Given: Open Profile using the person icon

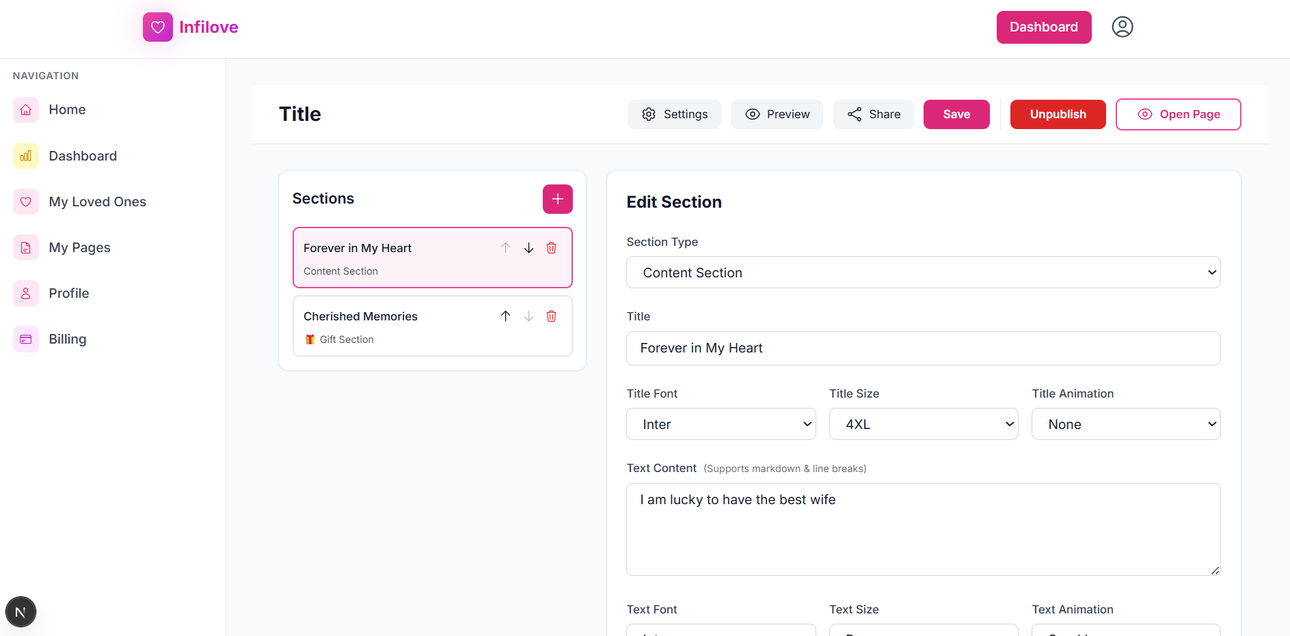Looking at the screenshot, I should tap(25, 293).
